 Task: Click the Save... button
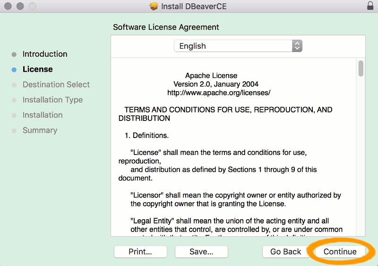201,251
